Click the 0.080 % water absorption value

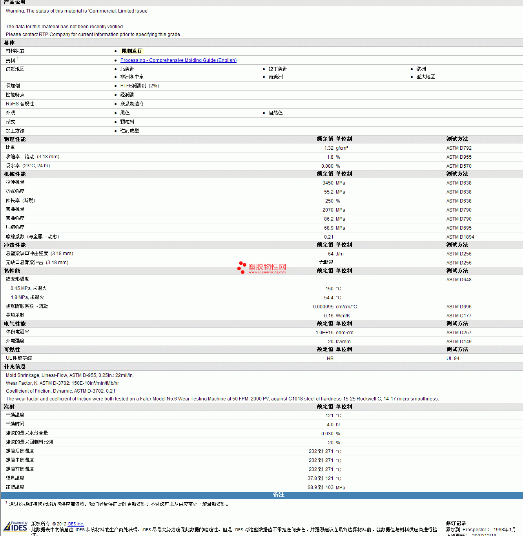331,166
